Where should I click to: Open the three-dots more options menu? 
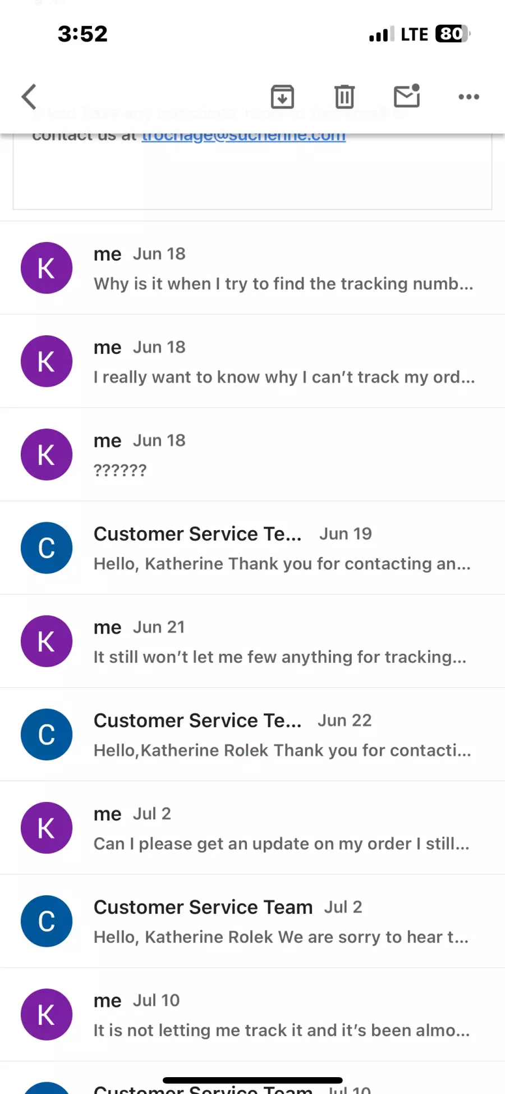[x=469, y=97]
